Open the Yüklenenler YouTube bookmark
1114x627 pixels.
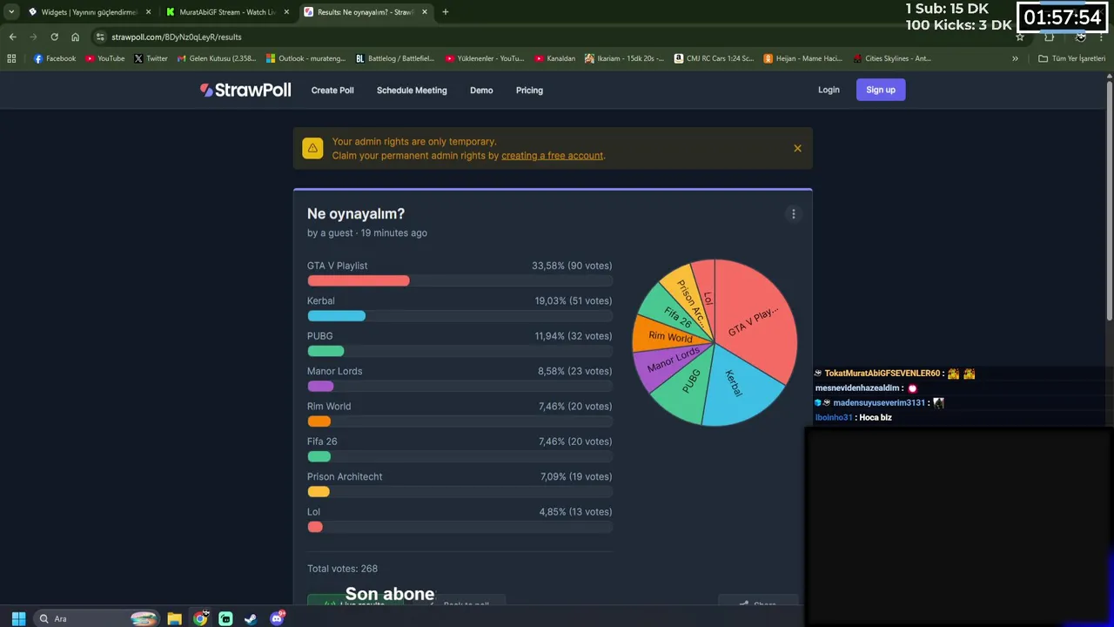(485, 58)
